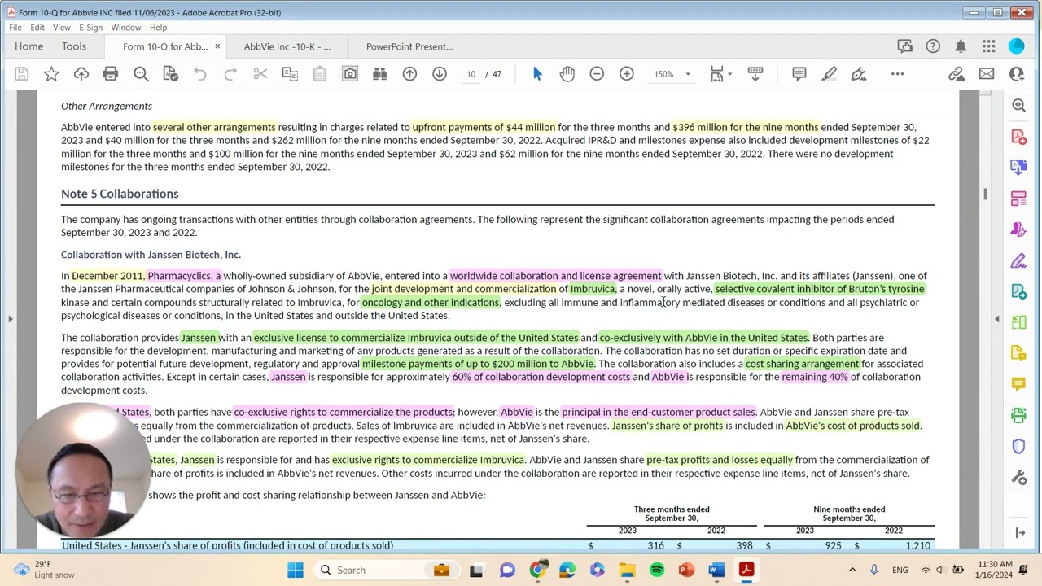Go to Home view
This screenshot has height=586, width=1042.
pyautogui.click(x=28, y=46)
